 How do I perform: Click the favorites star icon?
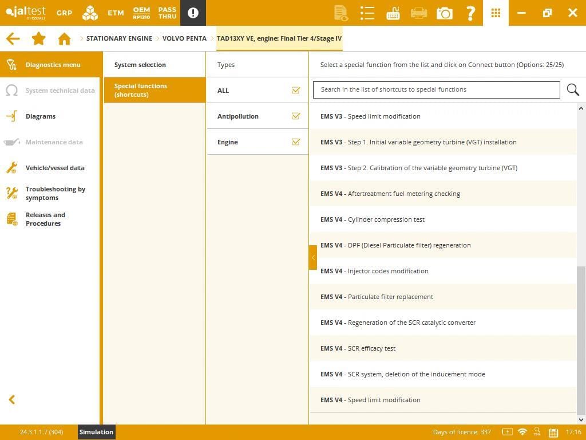click(38, 38)
